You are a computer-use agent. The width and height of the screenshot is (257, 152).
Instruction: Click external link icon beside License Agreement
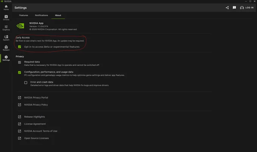[20, 124]
